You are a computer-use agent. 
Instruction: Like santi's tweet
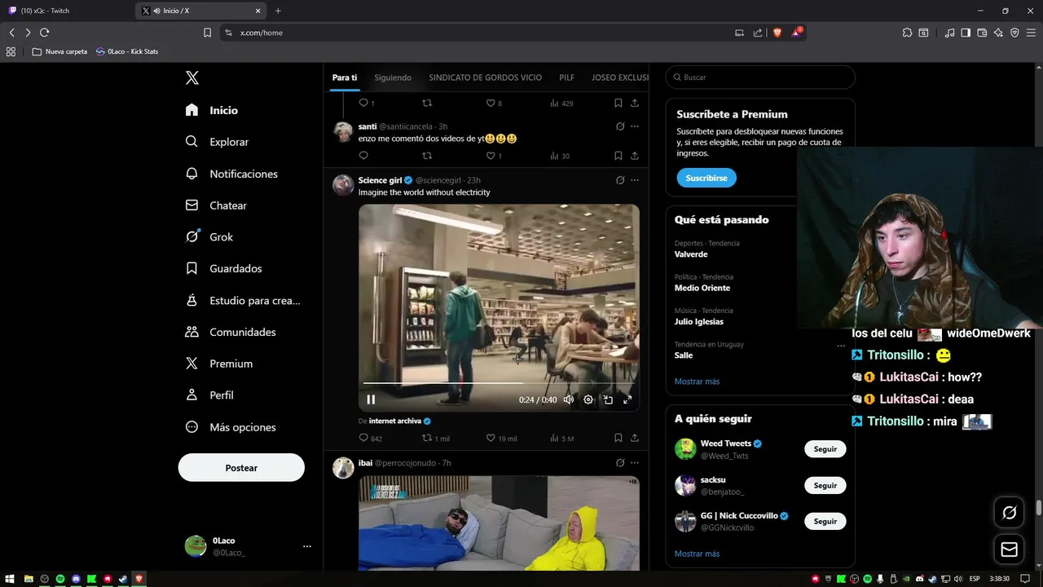pos(491,156)
